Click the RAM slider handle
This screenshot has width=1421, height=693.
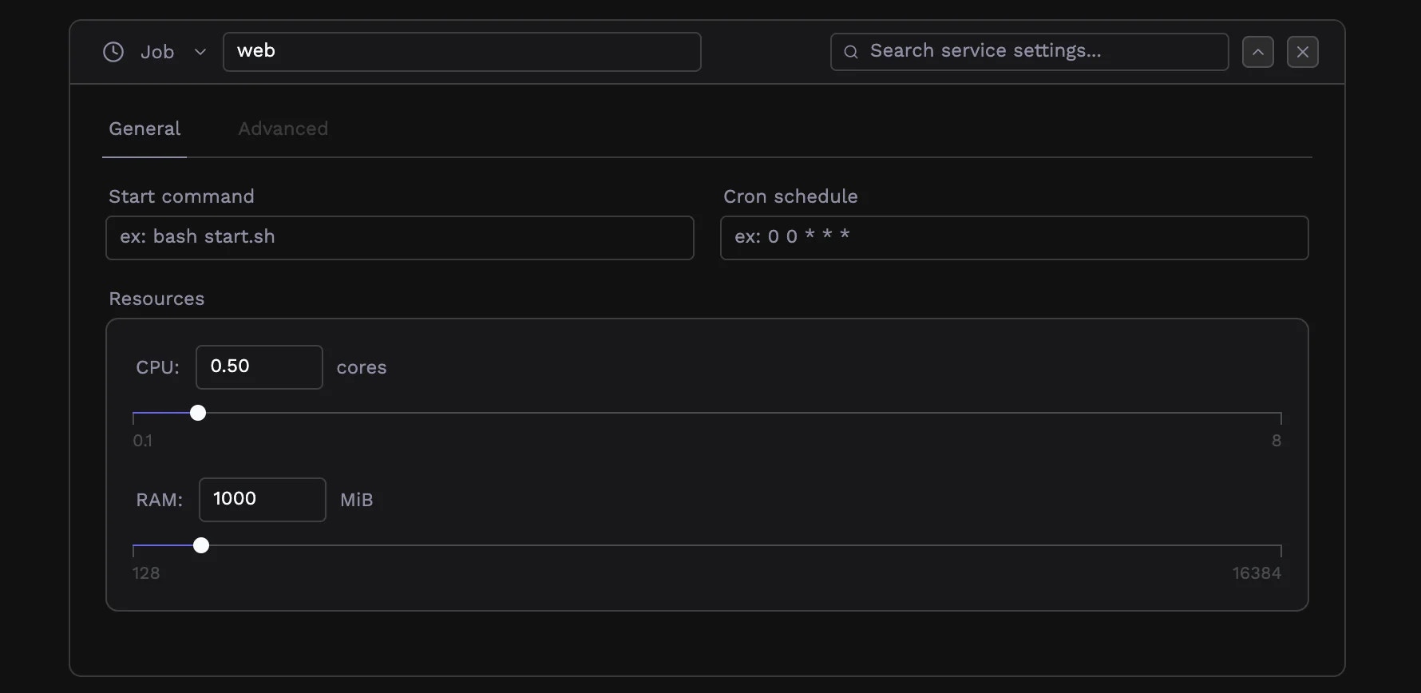tap(200, 545)
